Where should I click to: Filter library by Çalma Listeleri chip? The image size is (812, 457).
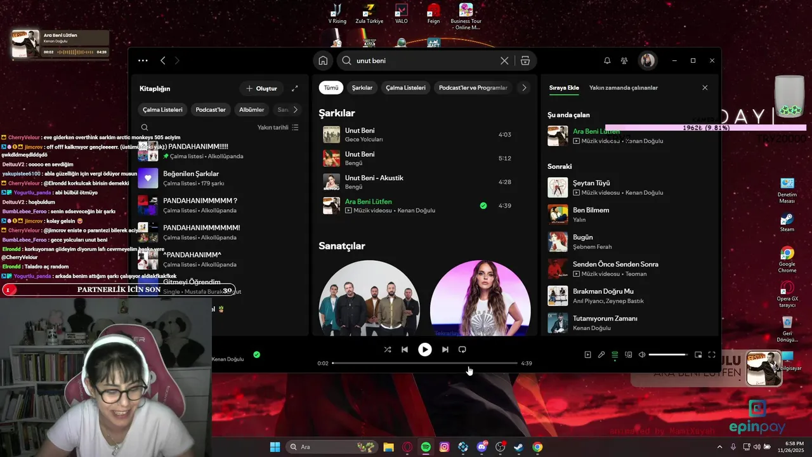[162, 110]
